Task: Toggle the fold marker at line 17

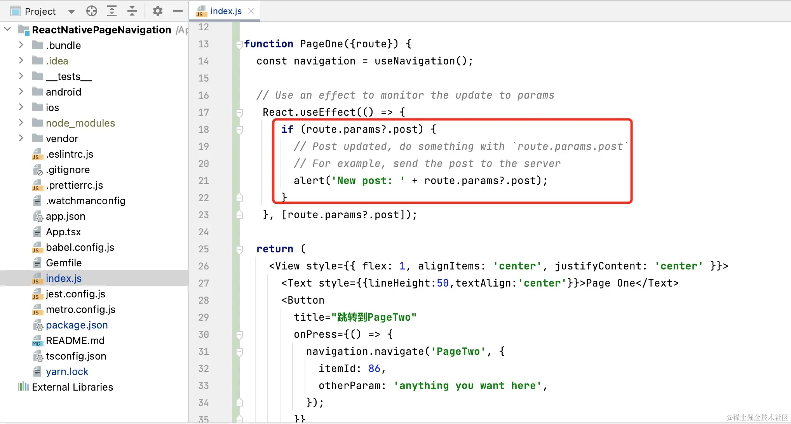Action: [x=239, y=113]
